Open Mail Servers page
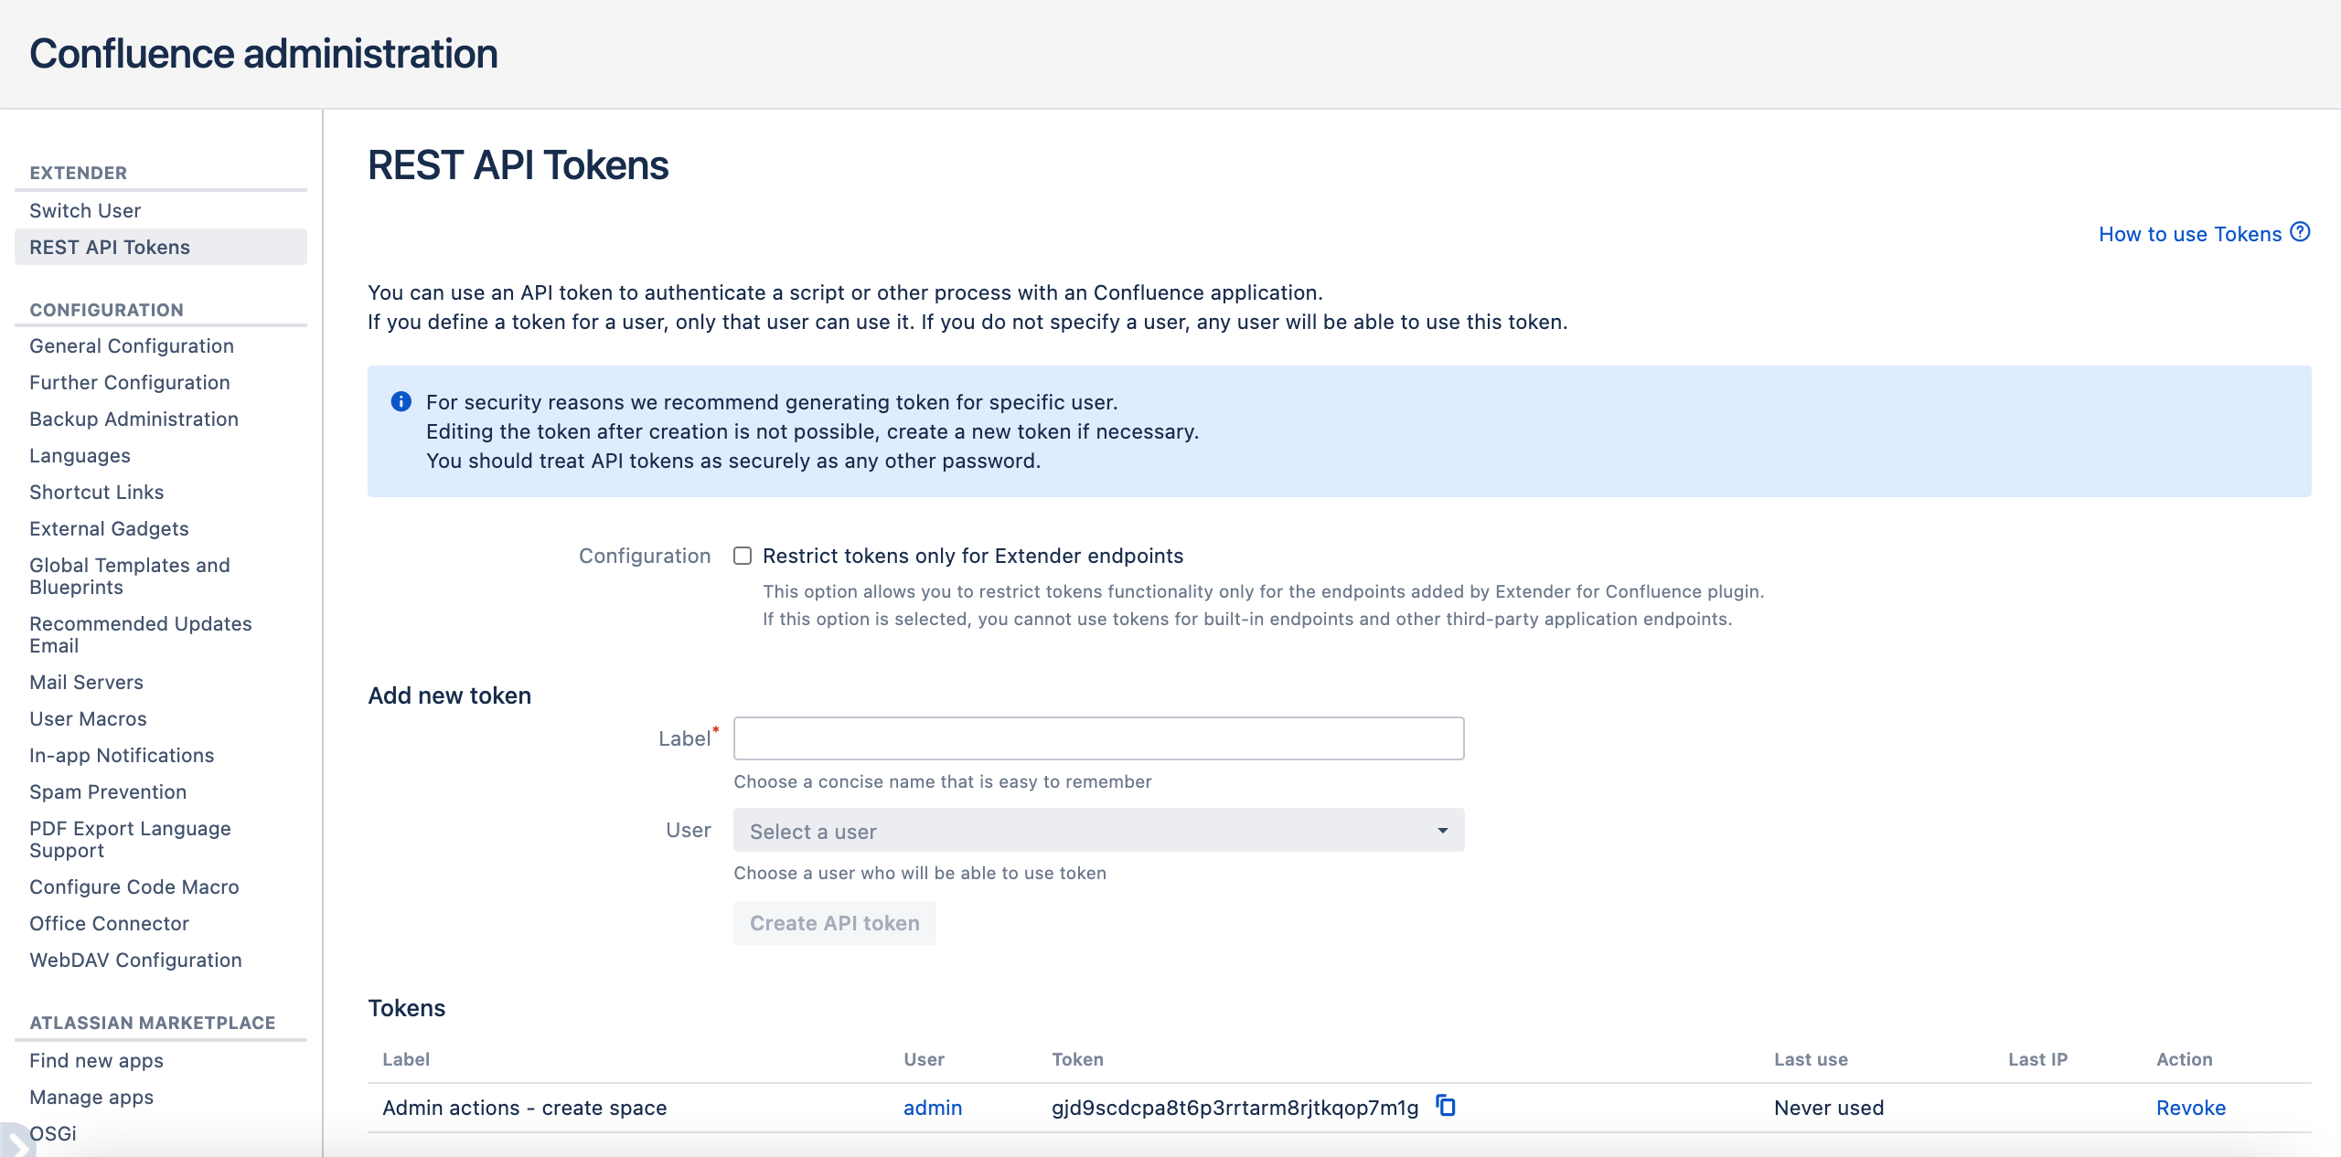This screenshot has height=1157, width=2341. click(86, 682)
